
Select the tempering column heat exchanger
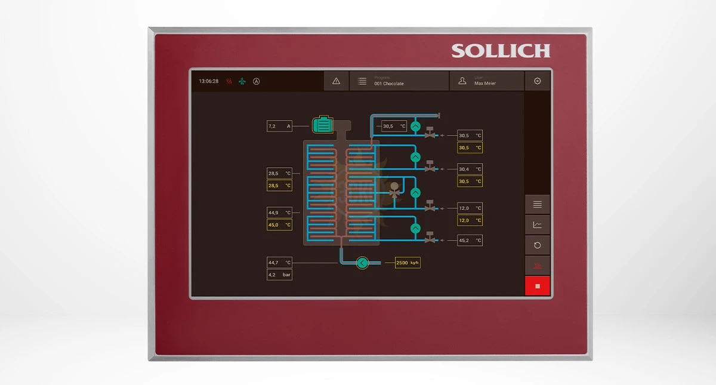341,192
